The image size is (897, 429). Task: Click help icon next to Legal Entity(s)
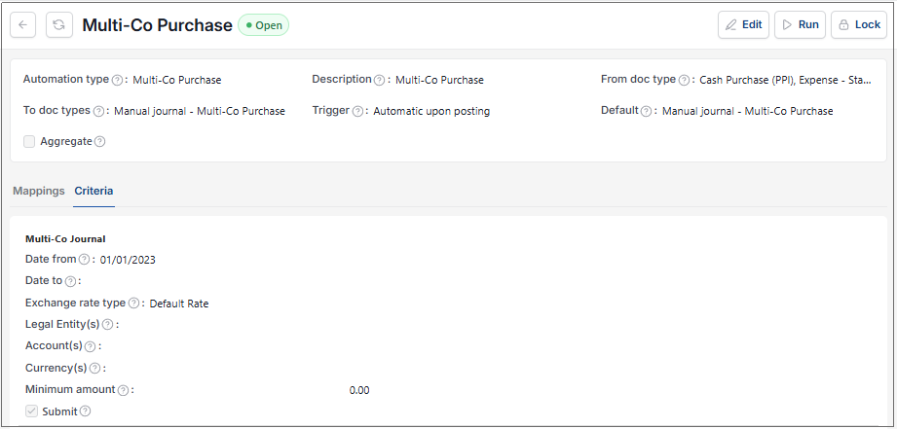[107, 325]
